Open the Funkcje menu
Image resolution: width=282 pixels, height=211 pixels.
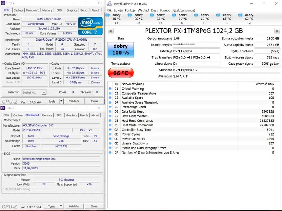[130, 10]
